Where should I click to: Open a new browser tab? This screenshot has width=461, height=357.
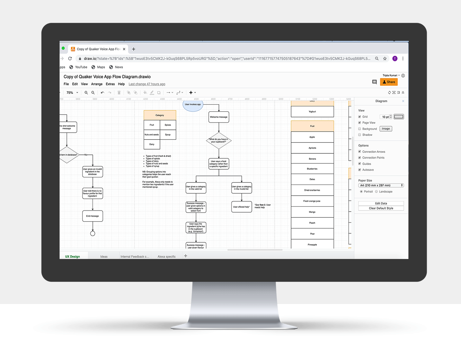[134, 49]
